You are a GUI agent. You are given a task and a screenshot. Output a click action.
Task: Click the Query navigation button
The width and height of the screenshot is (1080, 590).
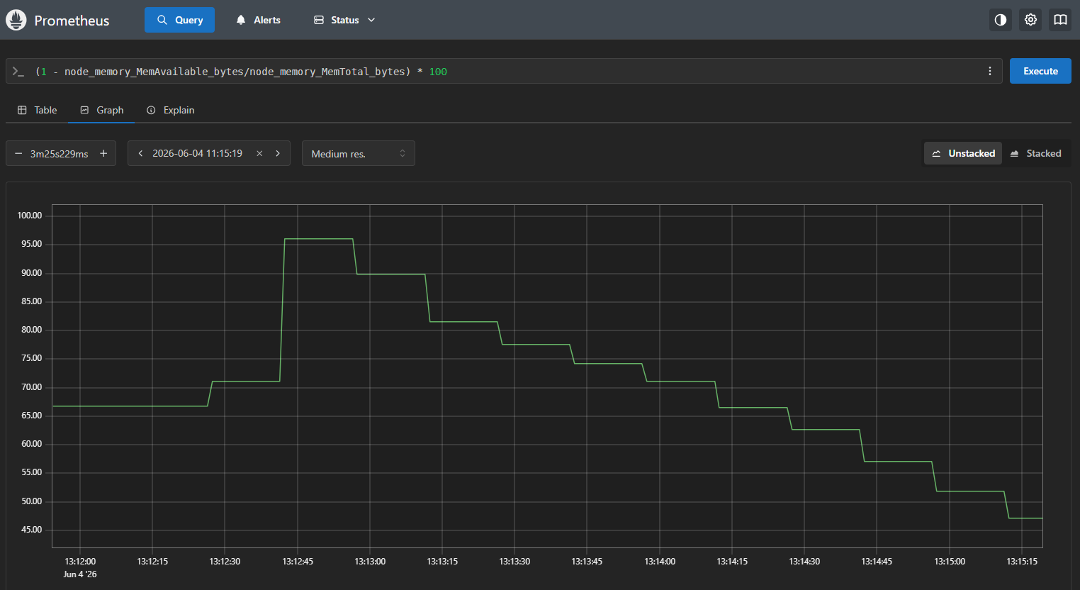coord(179,20)
